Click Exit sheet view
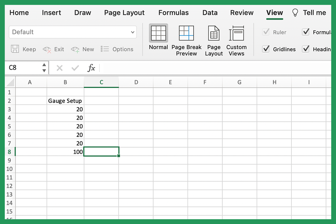Screen dimensions: 336x224 coord(53,49)
